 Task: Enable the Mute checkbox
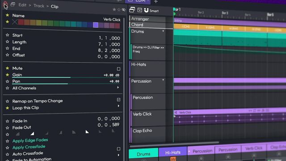coord(118,69)
